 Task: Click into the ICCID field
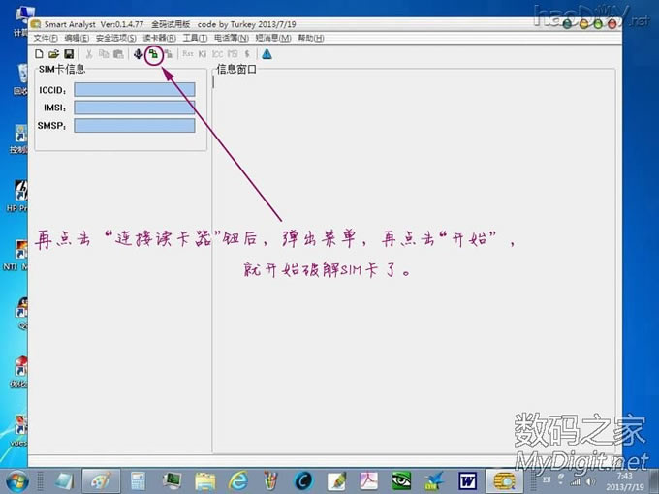pos(134,90)
